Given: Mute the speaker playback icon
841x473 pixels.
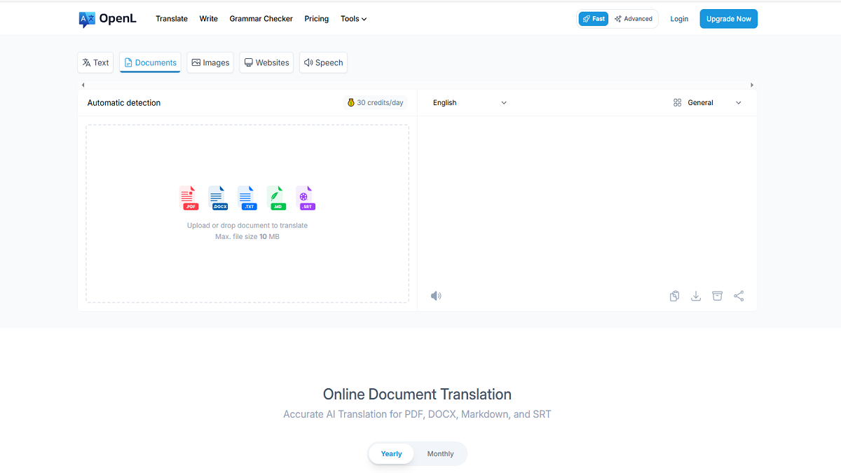Looking at the screenshot, I should (x=436, y=296).
